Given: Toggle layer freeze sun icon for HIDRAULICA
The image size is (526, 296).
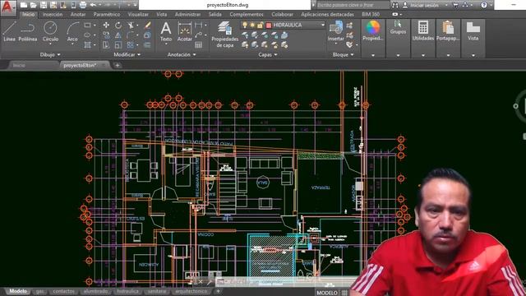Looking at the screenshot, I should [252, 25].
